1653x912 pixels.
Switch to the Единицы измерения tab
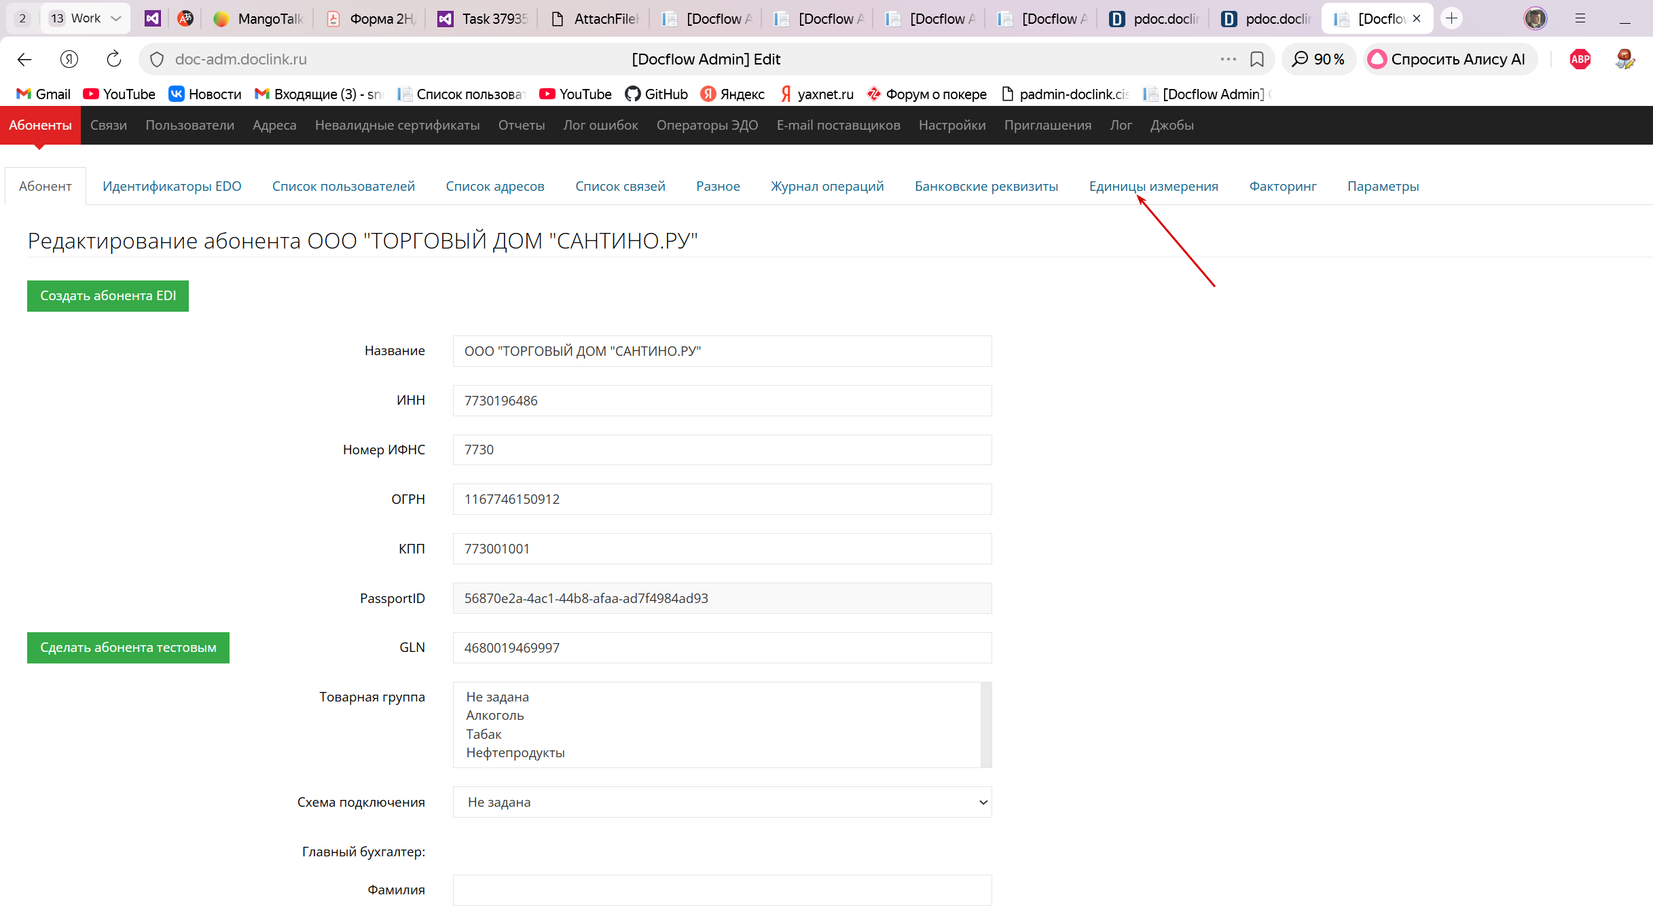[1153, 186]
